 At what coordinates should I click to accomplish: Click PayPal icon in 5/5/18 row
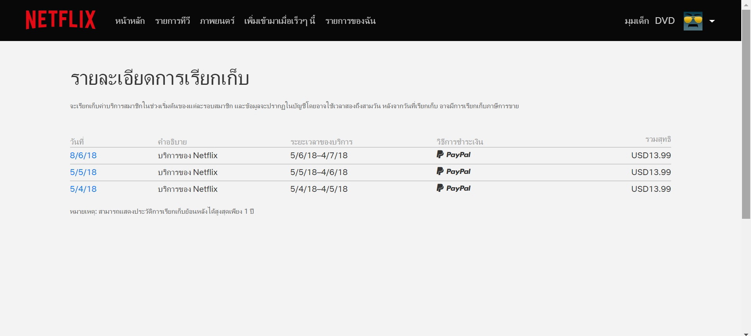pyautogui.click(x=454, y=172)
